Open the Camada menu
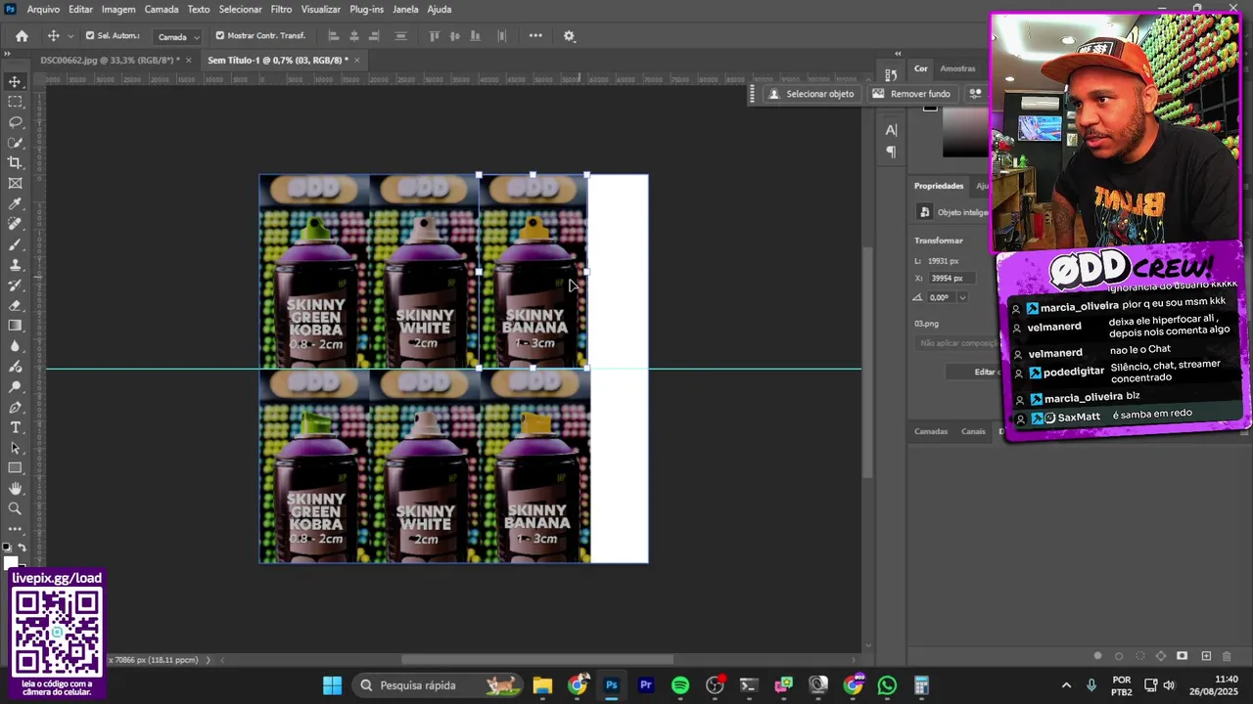Viewport: 1253px width, 704px height. point(162,9)
